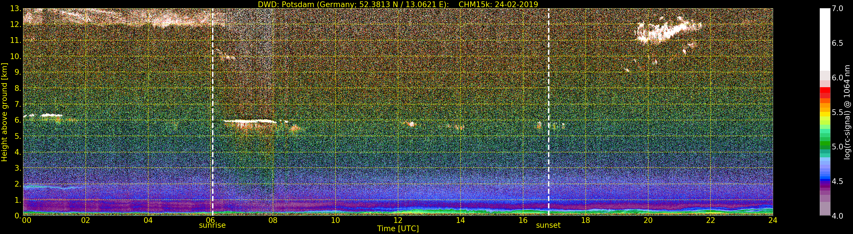Click the time axis tick '00'
Image resolution: width=853 pixels, height=234 pixels.
pos(26,220)
